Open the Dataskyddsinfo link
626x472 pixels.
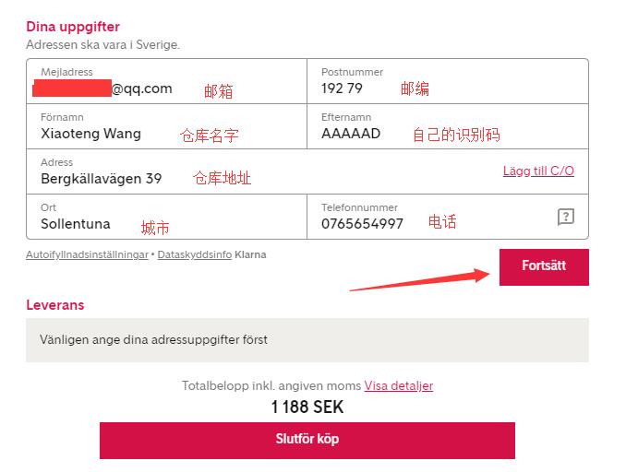(x=195, y=254)
